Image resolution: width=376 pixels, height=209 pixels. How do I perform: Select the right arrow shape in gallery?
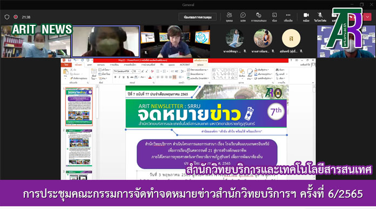(x=225, y=74)
